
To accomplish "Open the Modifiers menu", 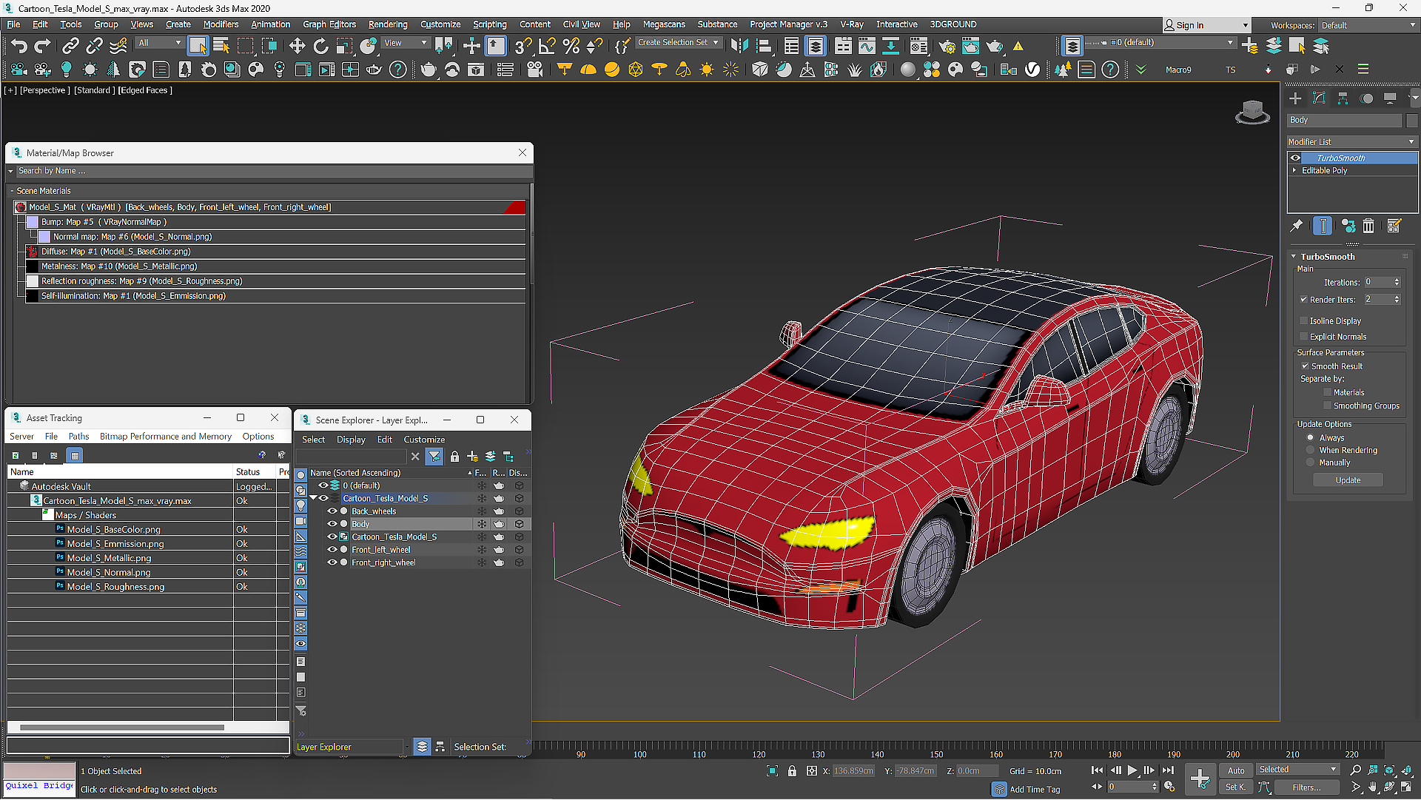I will tap(221, 24).
